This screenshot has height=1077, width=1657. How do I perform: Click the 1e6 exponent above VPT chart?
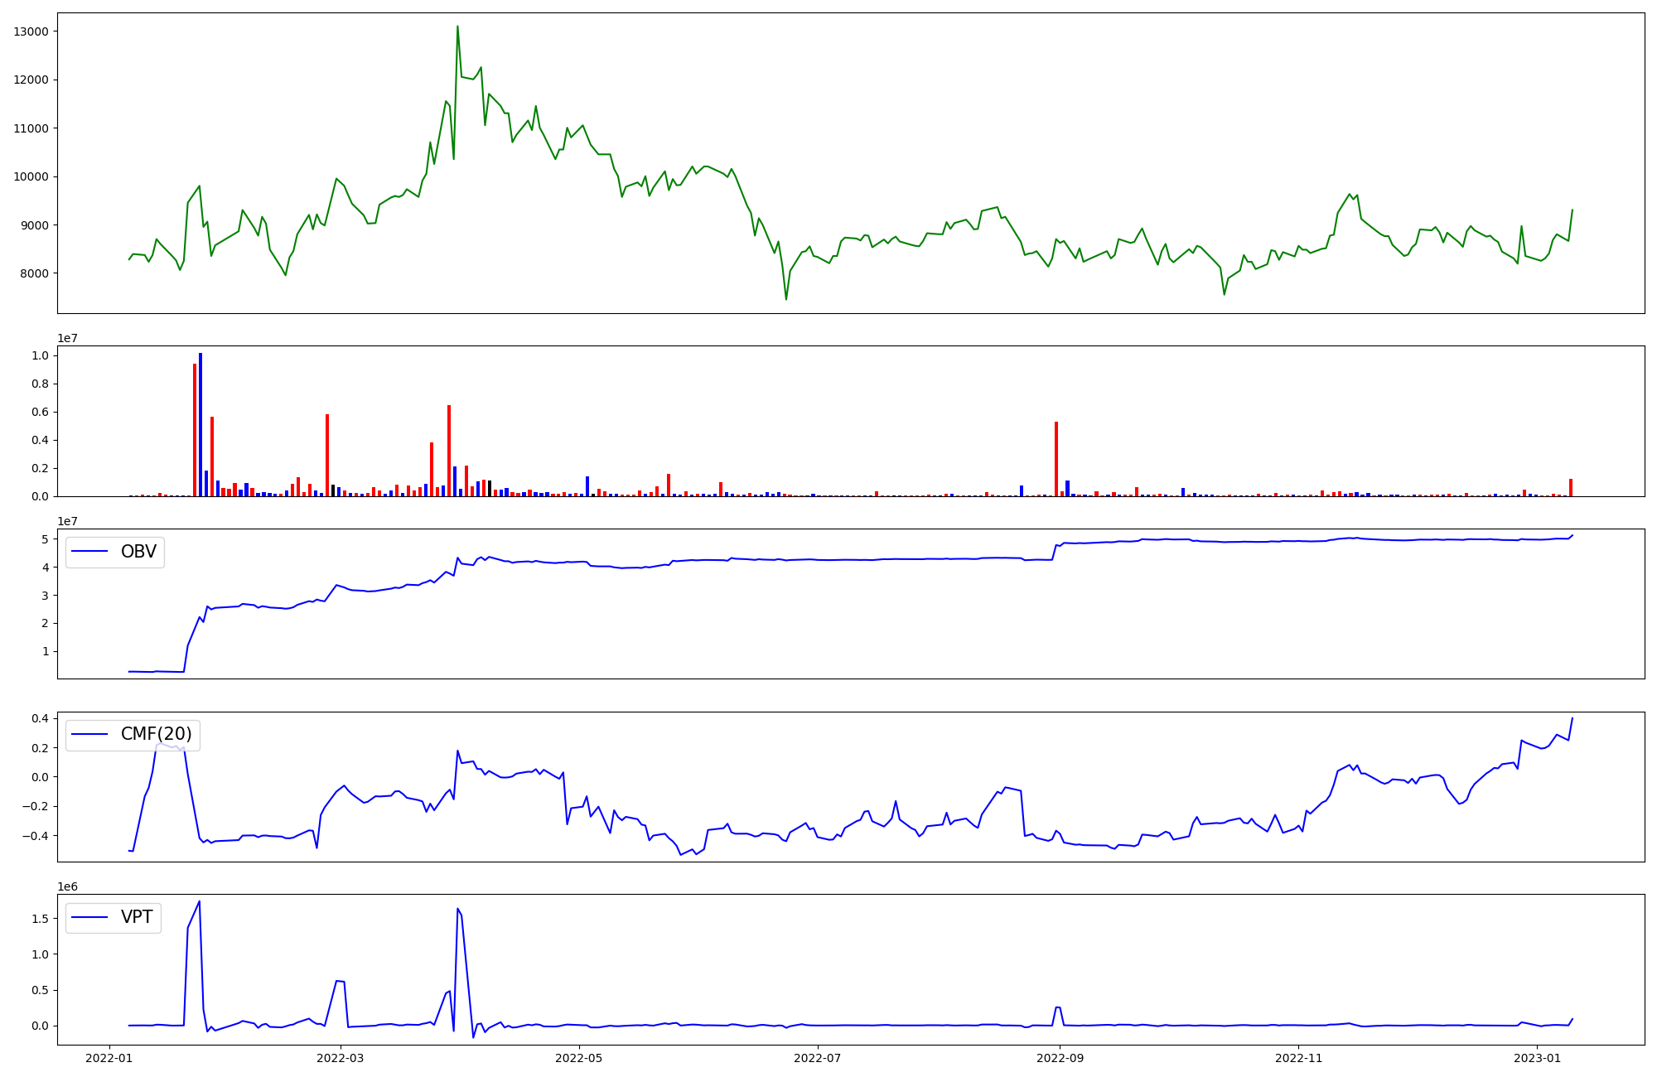click(x=67, y=886)
